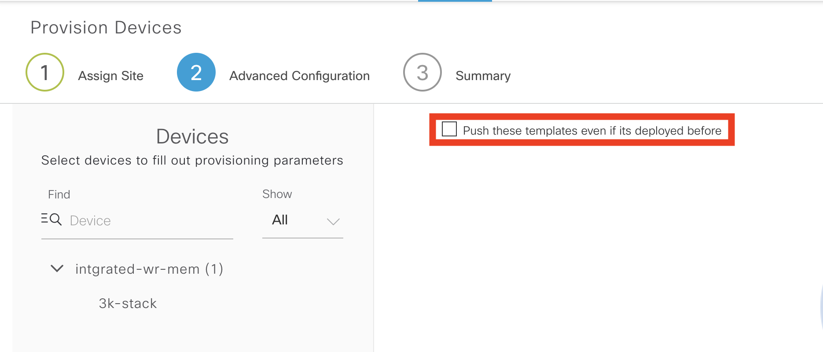Click the search filter icon under Find
823x352 pixels.
point(51,219)
